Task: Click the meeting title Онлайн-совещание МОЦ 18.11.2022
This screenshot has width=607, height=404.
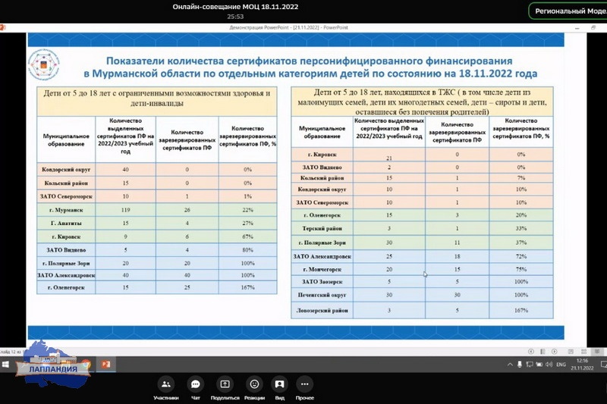Action: (x=235, y=7)
